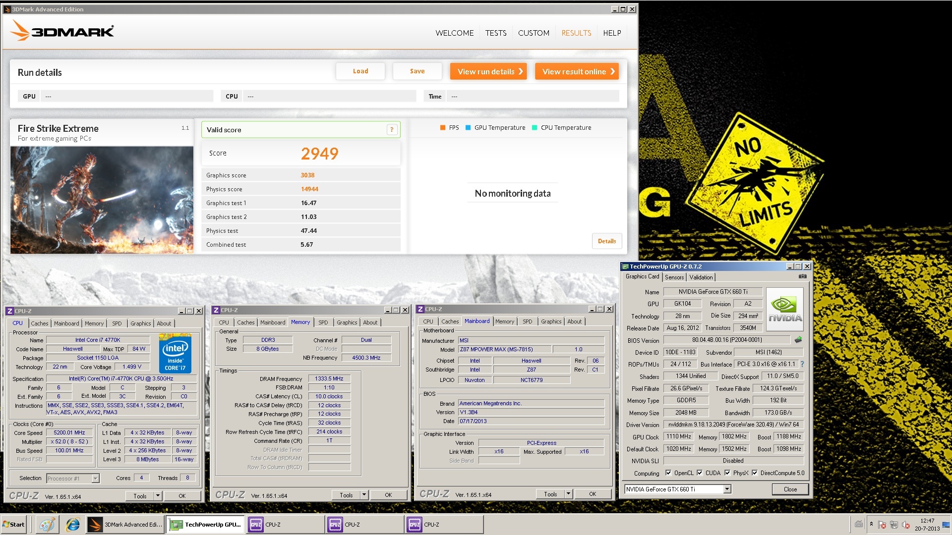Click the View result online button

tap(577, 71)
